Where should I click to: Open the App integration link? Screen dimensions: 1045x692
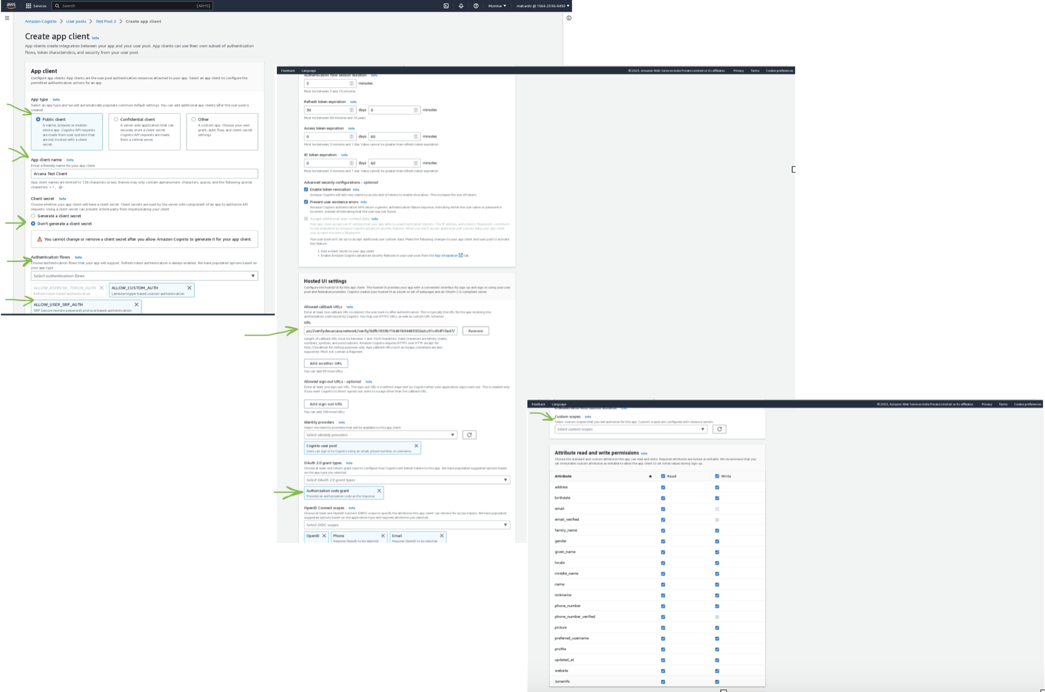pos(446,256)
